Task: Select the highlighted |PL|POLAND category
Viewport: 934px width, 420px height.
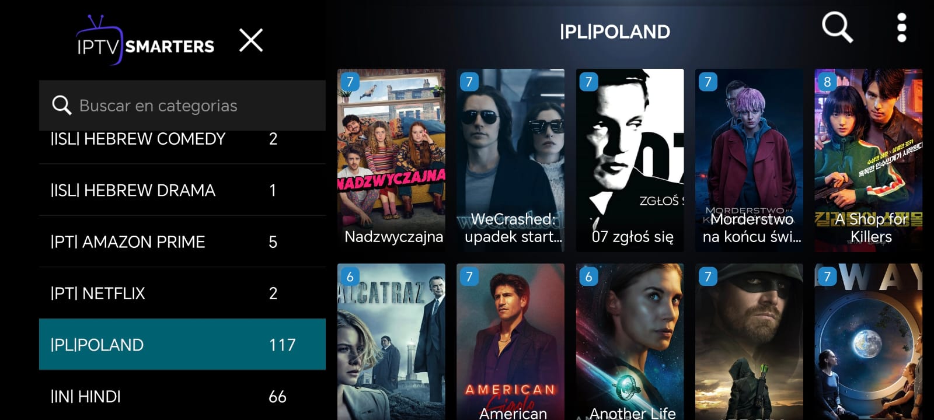Action: [x=182, y=344]
